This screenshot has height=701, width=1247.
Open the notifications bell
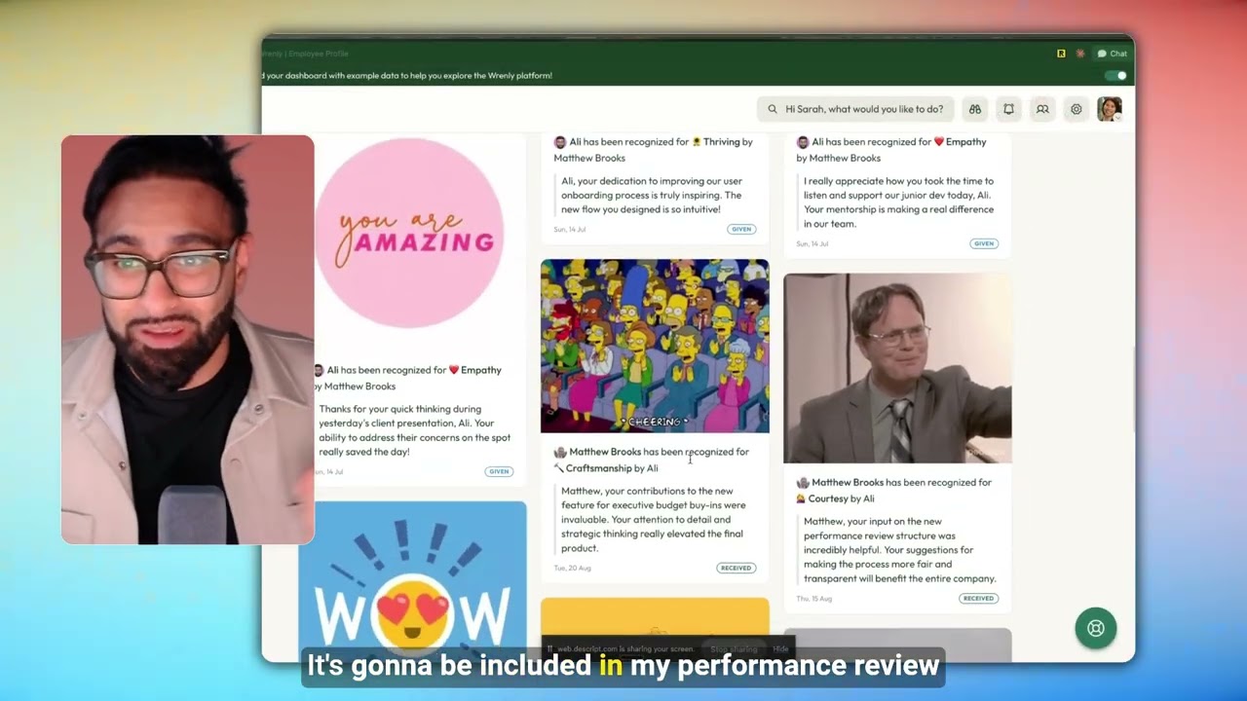tap(1008, 109)
